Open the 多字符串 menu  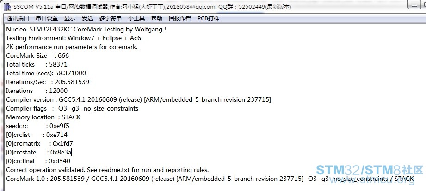pyautogui.click(x=111, y=18)
